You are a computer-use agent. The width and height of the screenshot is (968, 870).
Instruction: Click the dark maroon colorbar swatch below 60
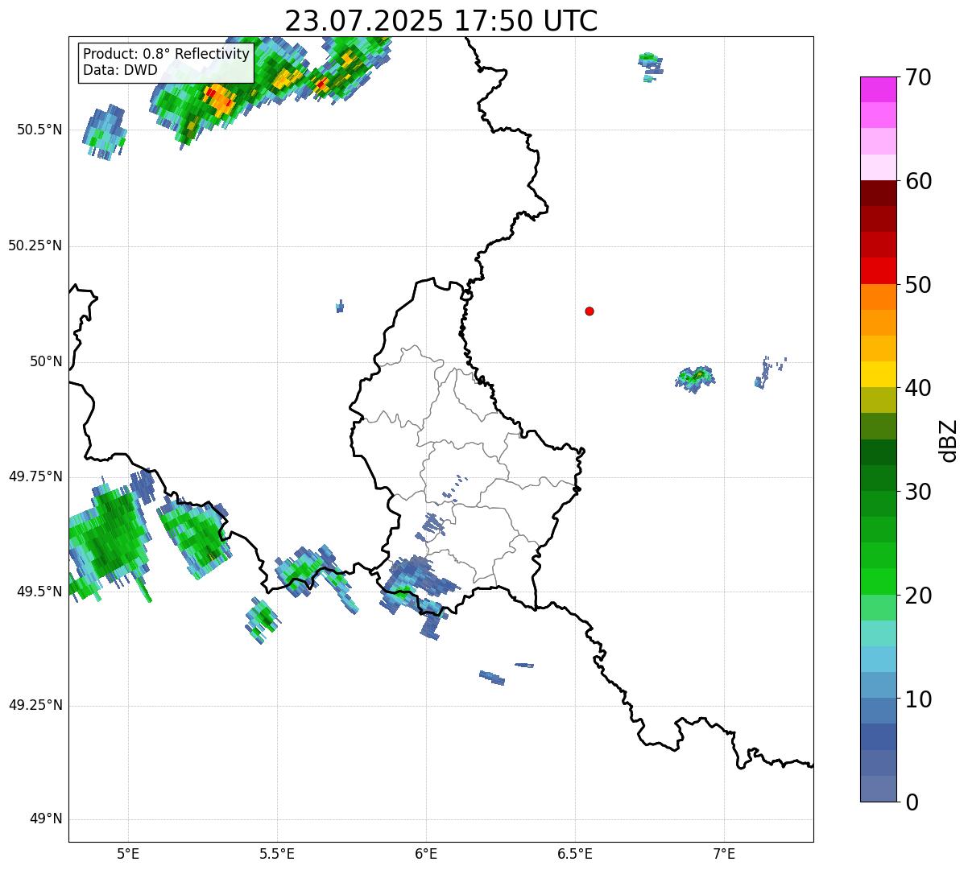click(878, 193)
